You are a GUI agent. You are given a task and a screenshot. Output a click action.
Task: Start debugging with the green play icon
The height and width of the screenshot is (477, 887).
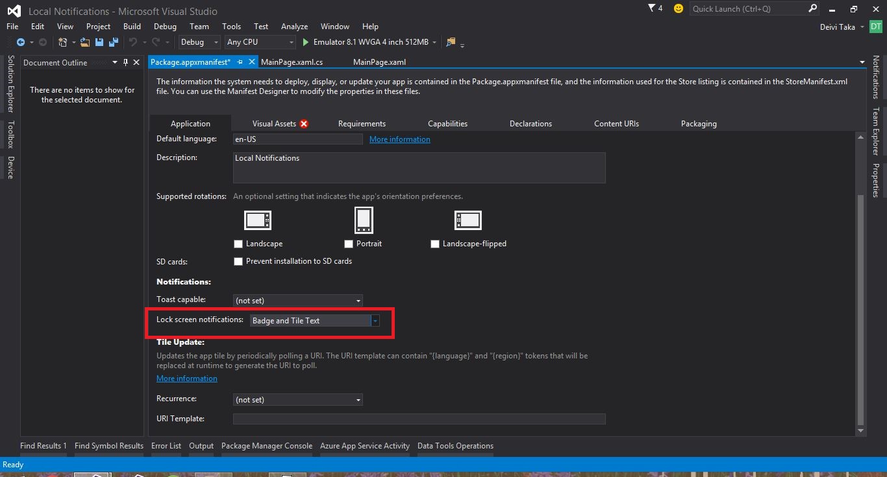pyautogui.click(x=306, y=42)
